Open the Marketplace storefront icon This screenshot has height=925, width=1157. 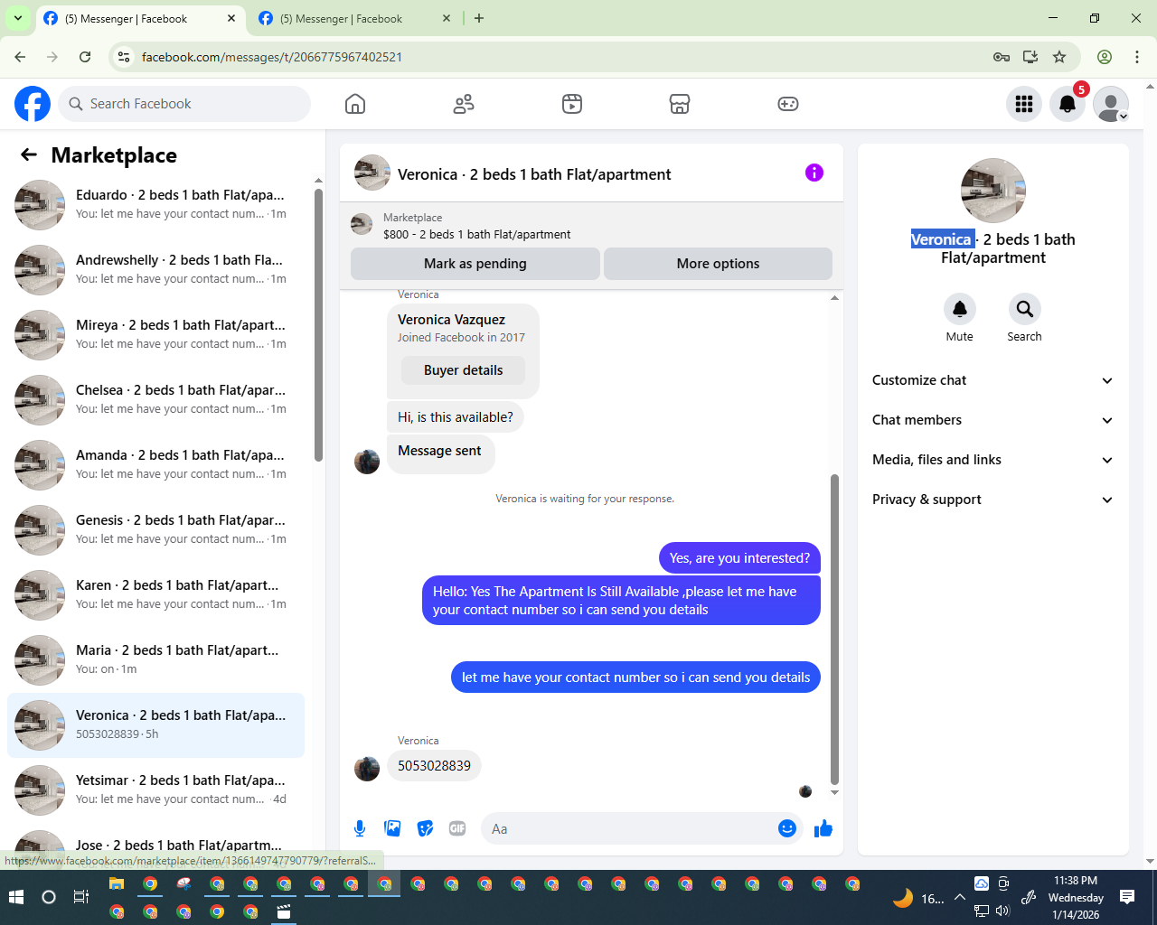coord(680,104)
